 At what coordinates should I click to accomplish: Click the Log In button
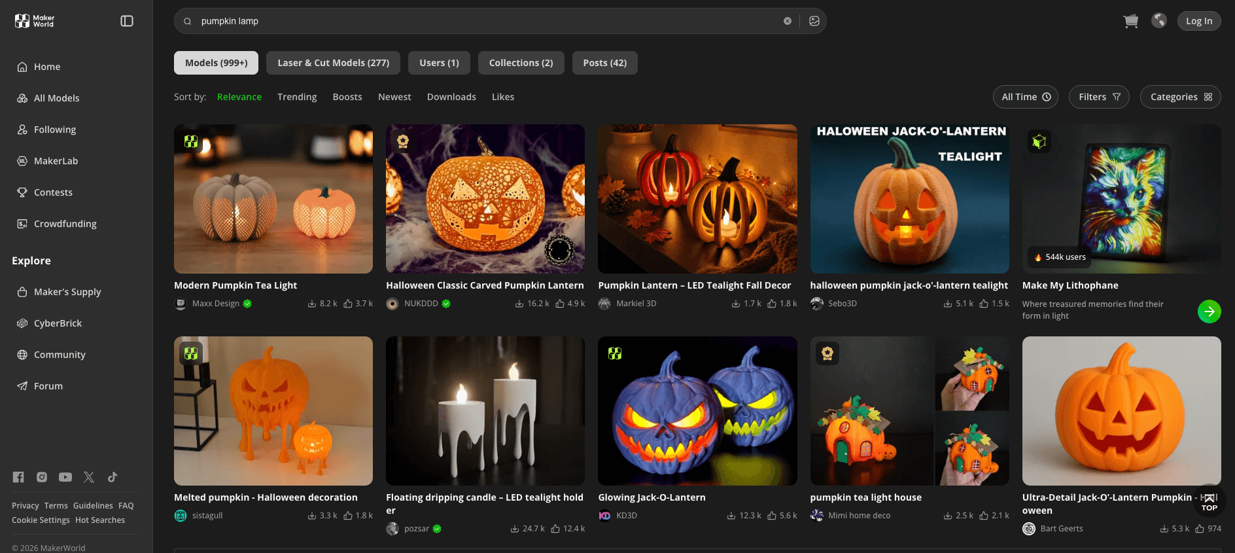1199,21
